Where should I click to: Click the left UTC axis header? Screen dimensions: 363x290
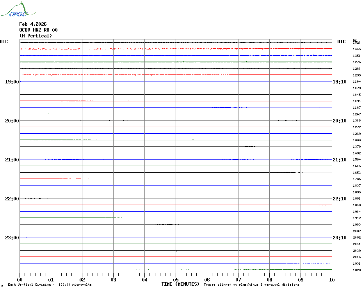pos(4,42)
